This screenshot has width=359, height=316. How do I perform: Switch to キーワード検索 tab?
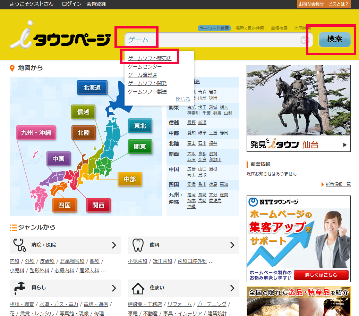(x=214, y=28)
